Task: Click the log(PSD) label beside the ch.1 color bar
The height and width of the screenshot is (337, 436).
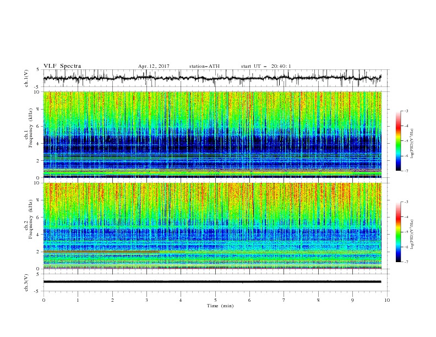Action: [412, 144]
